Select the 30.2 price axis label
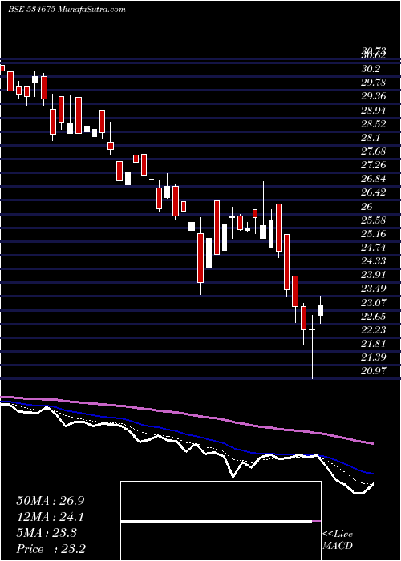 tap(371, 69)
